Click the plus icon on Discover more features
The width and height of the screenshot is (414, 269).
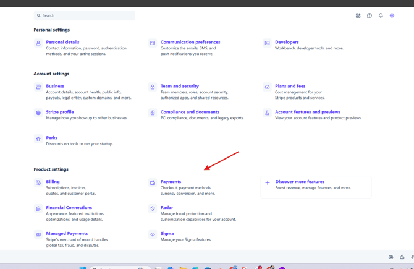pos(268,182)
